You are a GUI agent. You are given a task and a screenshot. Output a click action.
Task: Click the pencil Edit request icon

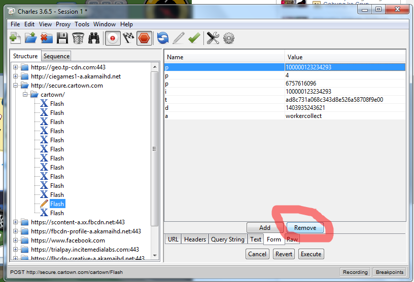tap(179, 38)
